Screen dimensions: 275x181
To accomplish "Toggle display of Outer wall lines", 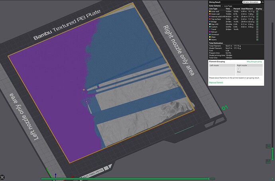I will tap(257, 14).
